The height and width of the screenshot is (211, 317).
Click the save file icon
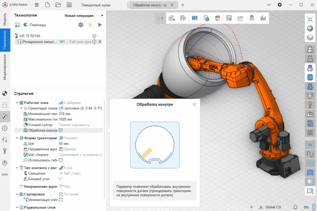69,5
